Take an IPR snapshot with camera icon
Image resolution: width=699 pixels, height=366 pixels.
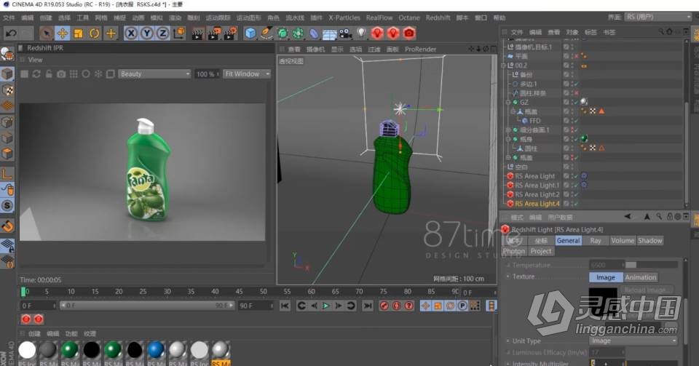click(61, 74)
